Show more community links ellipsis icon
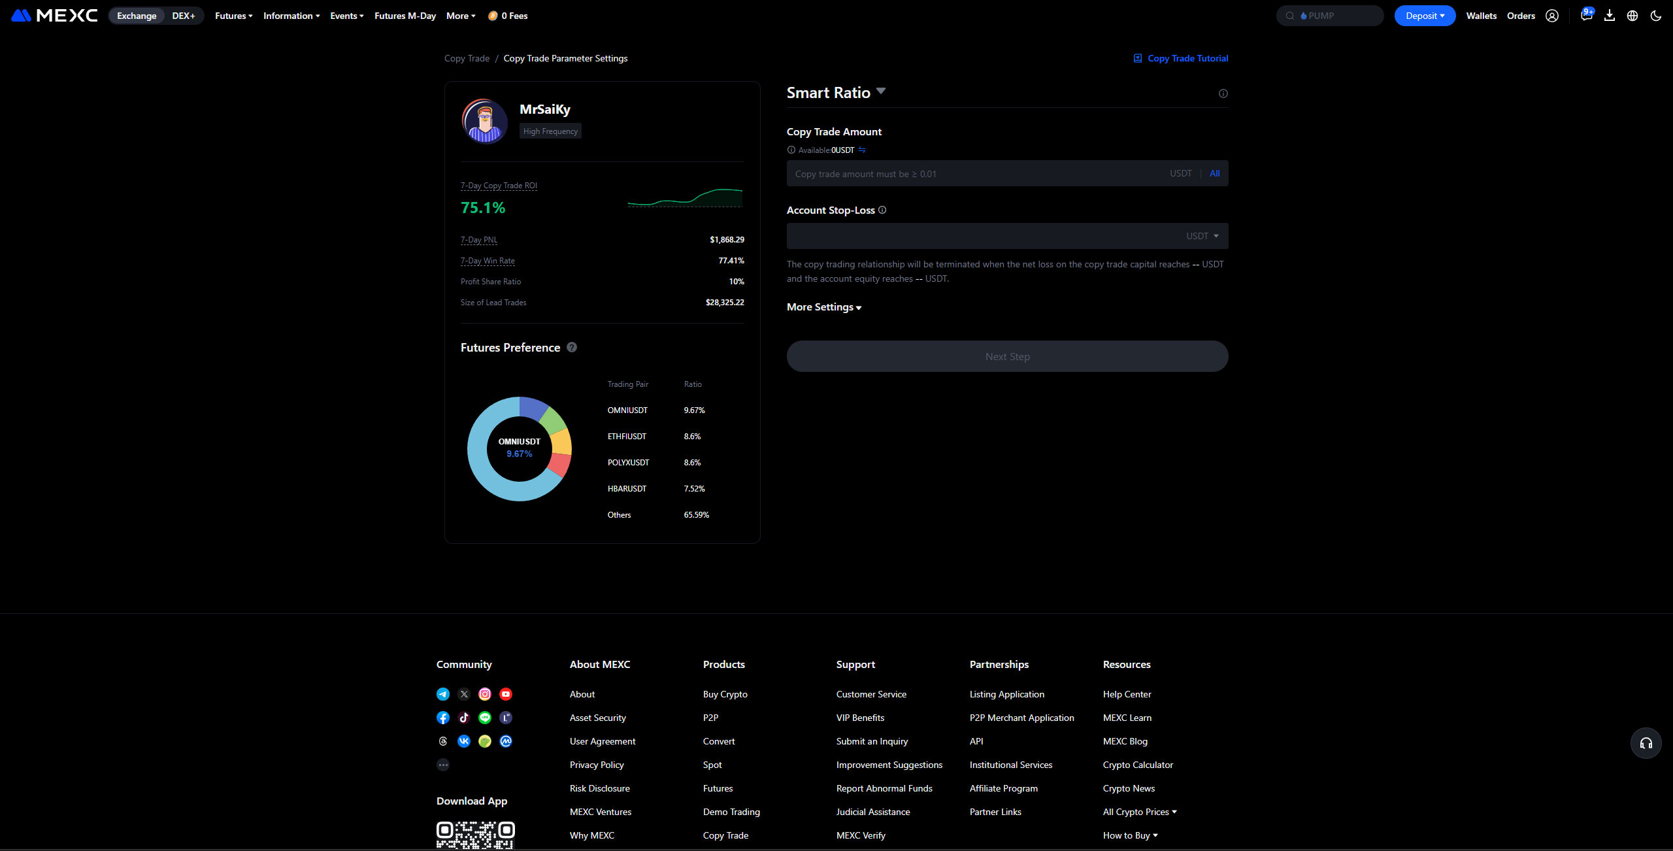The image size is (1673, 851). click(x=443, y=765)
